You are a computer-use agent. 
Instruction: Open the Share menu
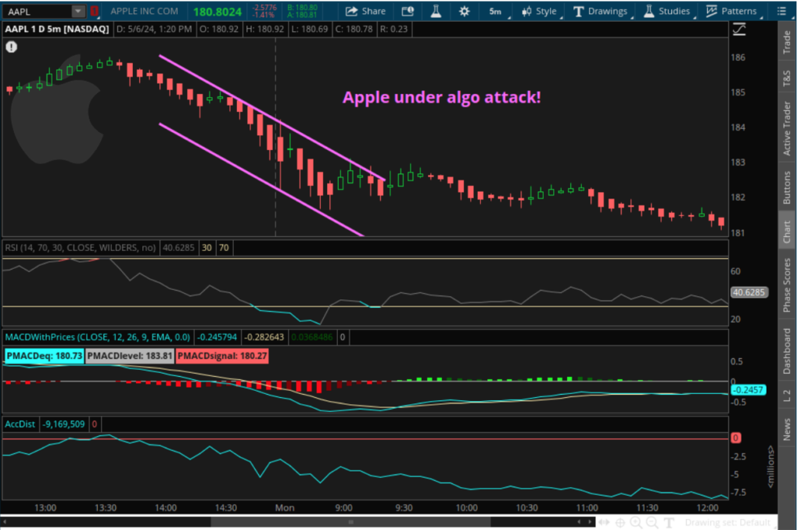pyautogui.click(x=365, y=11)
